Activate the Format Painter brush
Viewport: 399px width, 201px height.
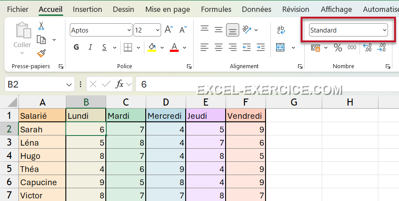click(41, 53)
